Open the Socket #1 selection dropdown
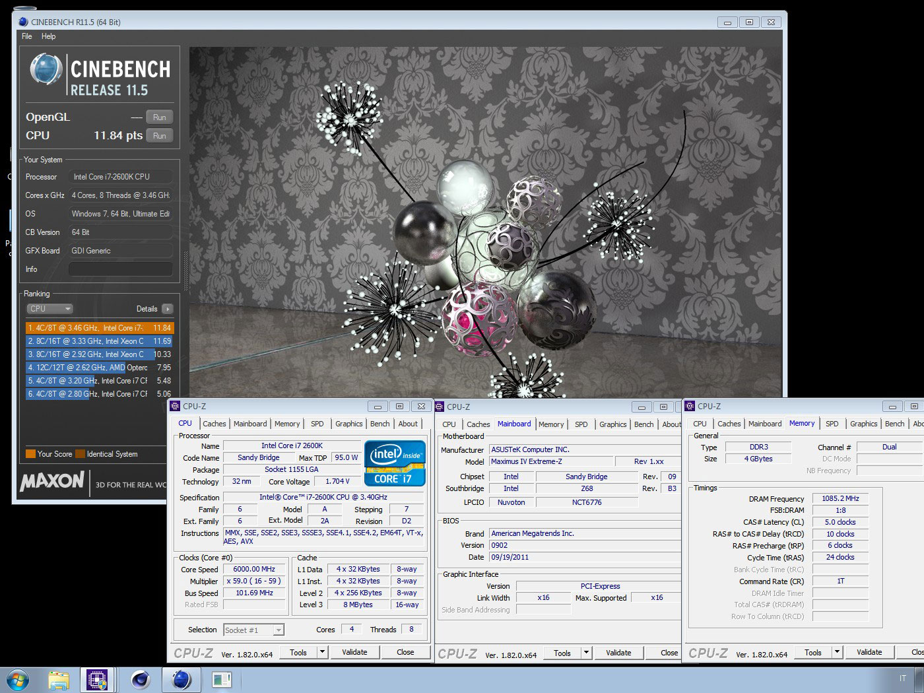 click(x=254, y=630)
